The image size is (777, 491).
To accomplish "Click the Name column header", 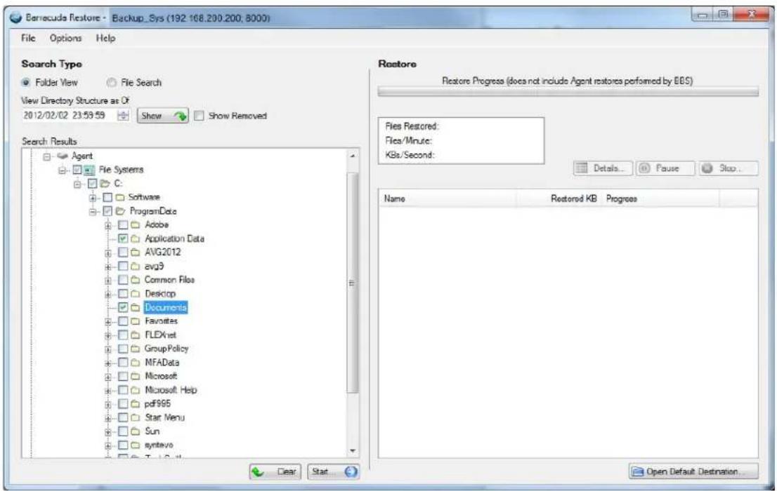I will [x=448, y=199].
